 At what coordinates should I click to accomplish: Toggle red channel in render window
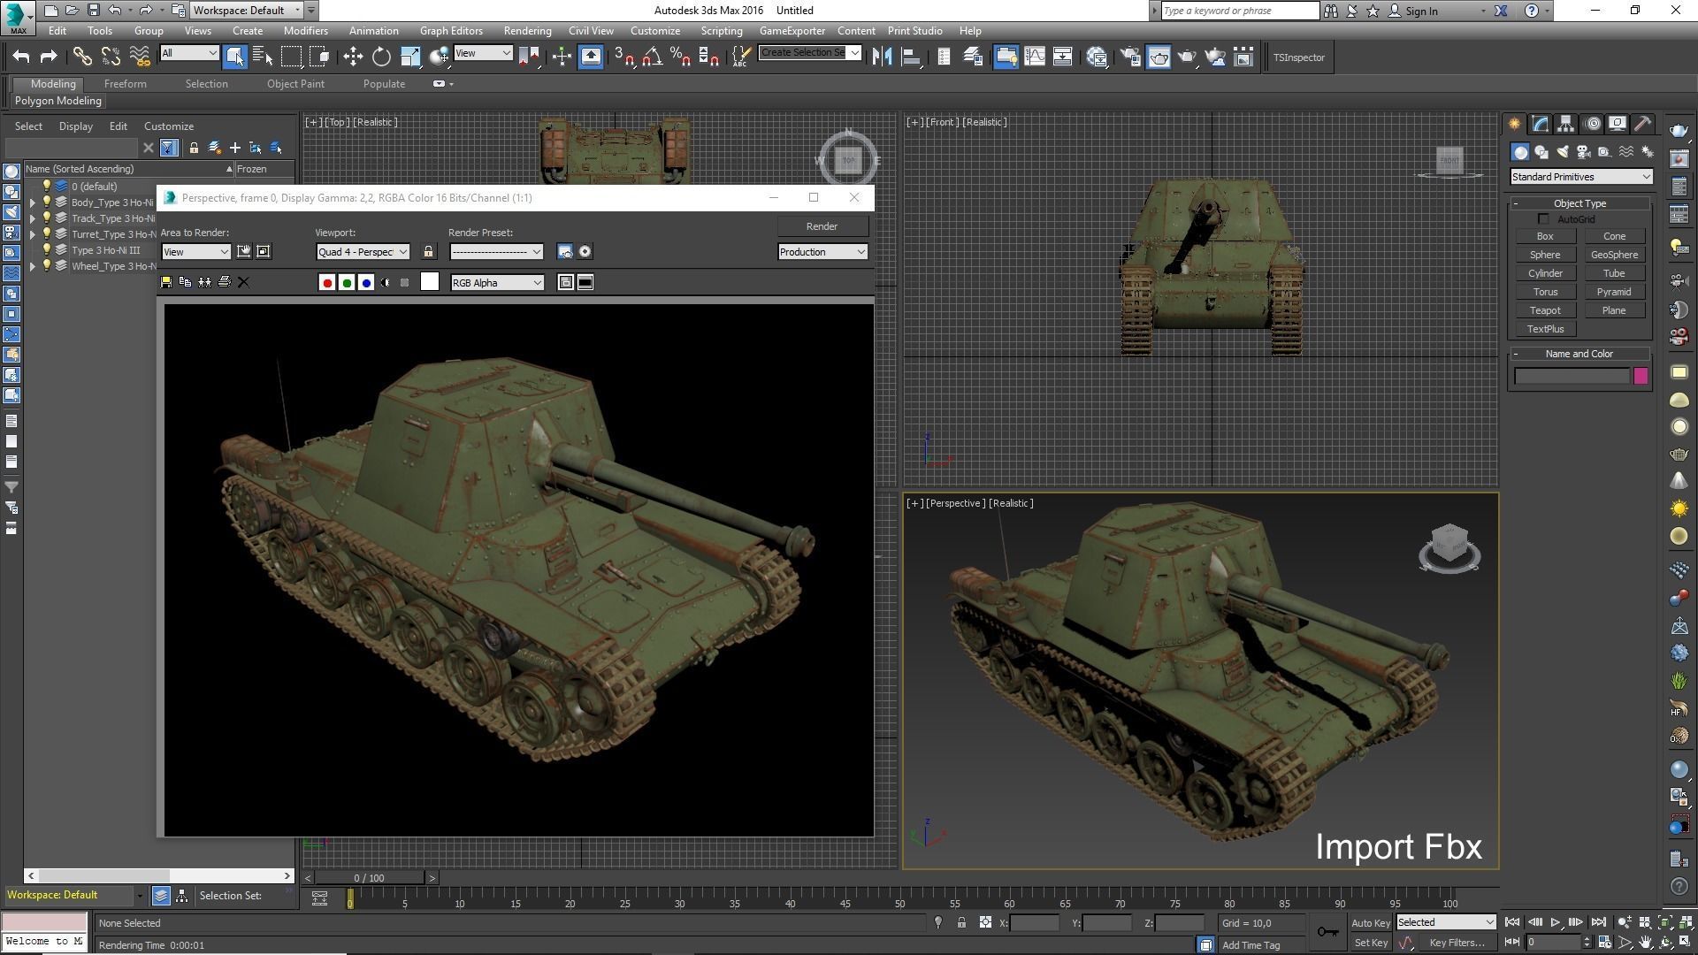[327, 283]
